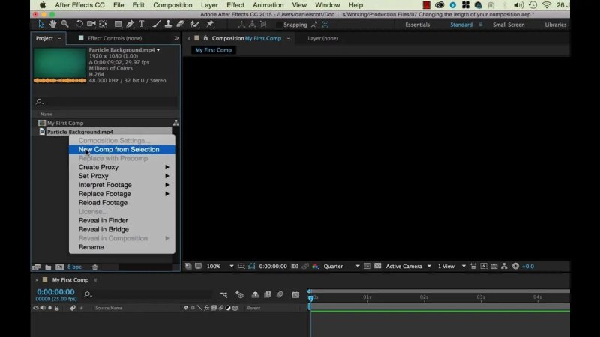This screenshot has width=600, height=337.
Task: Select the Puppet Pin tool
Action: [210, 24]
